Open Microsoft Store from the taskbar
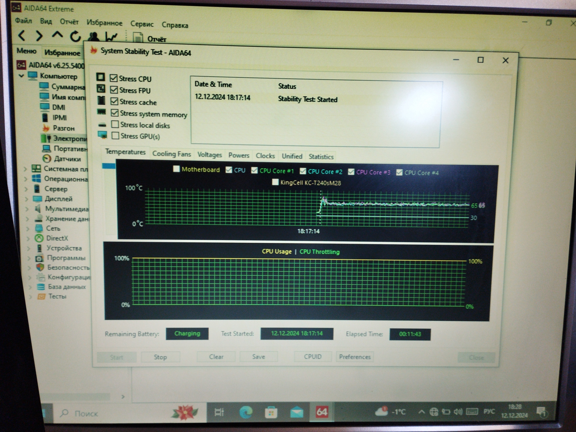576x432 pixels. pyautogui.click(x=271, y=412)
